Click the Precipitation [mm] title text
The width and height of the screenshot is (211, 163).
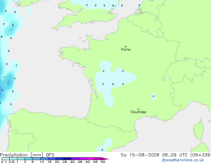point(22,155)
